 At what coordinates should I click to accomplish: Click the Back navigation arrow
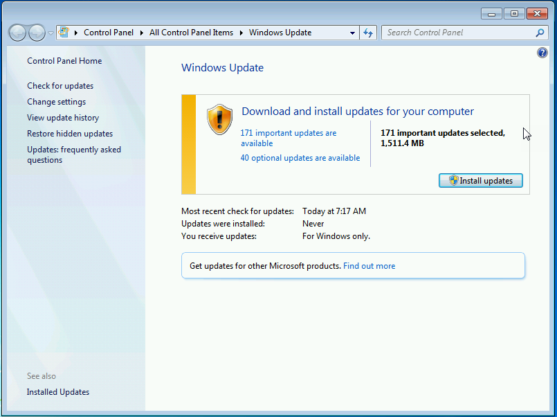click(17, 33)
